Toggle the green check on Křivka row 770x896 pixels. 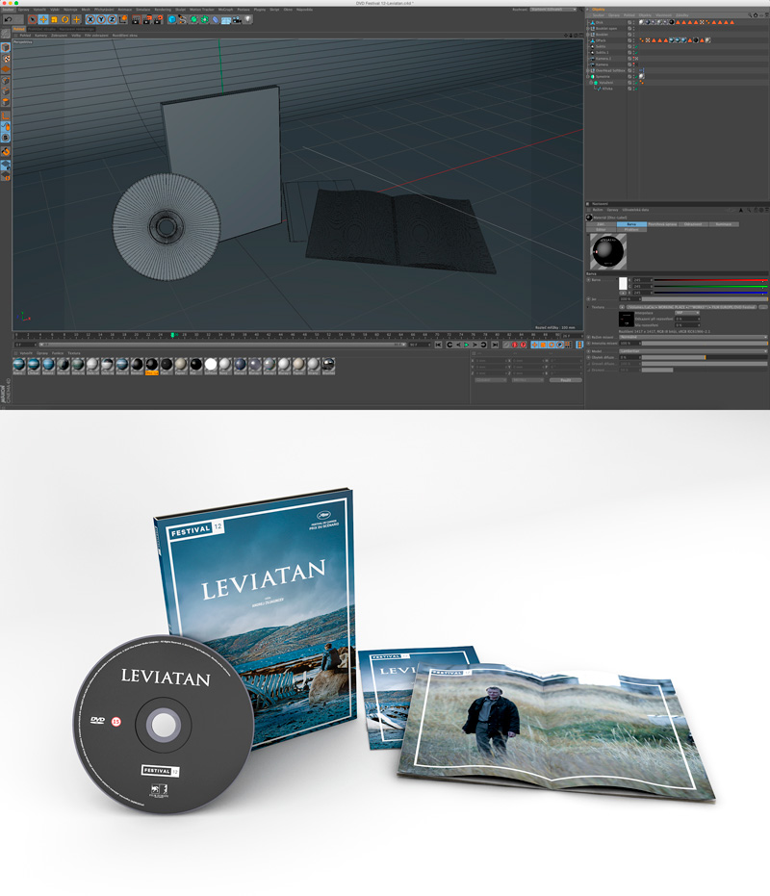coord(636,89)
